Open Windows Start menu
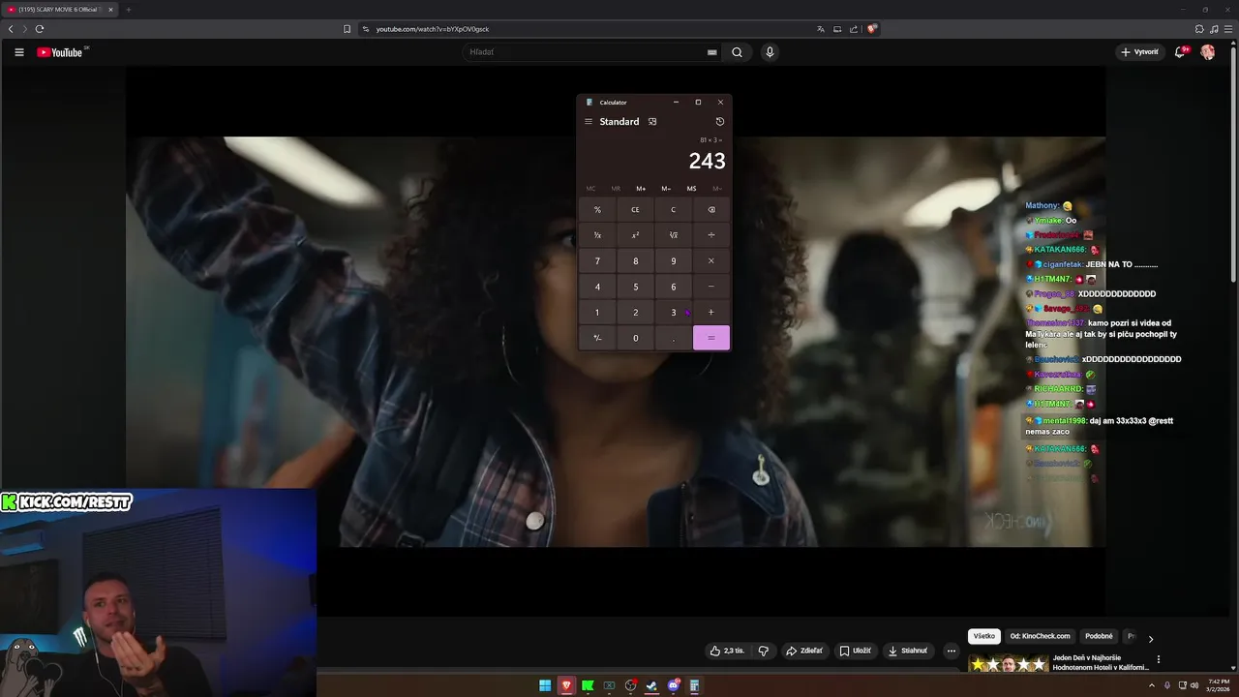1239x697 pixels. coord(545,685)
